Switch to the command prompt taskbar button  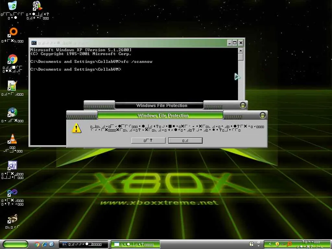[83, 244]
